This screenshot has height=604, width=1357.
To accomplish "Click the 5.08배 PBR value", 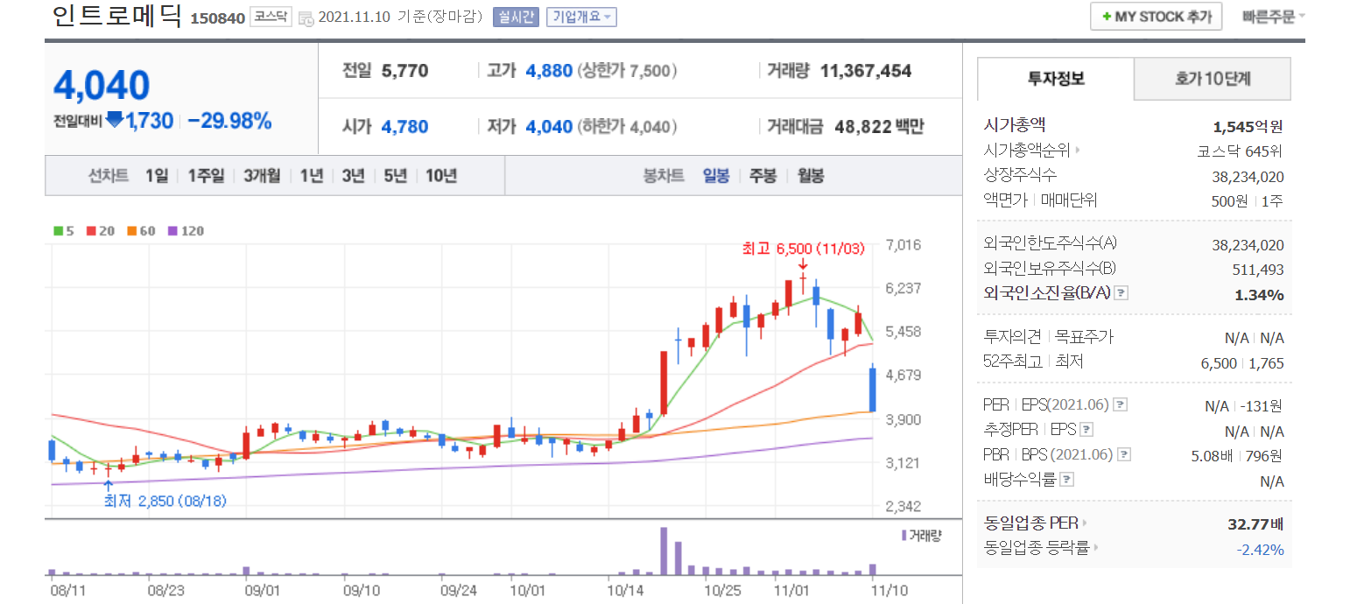I will pyautogui.click(x=1212, y=455).
